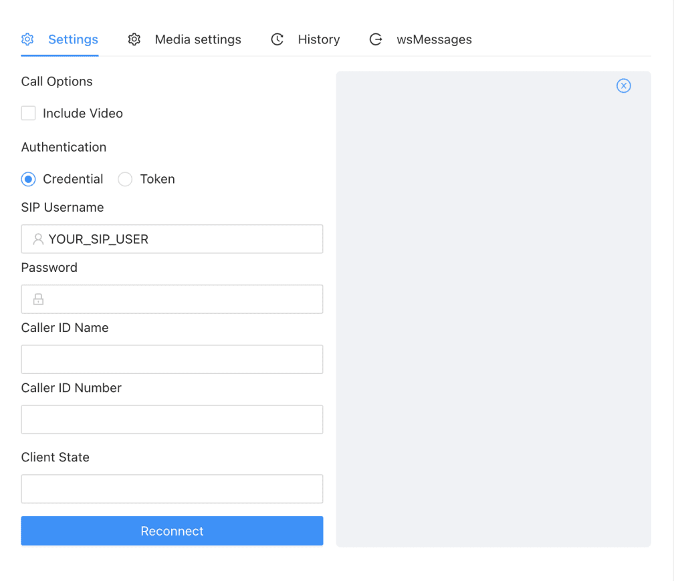Select the Token authentication radio button
The image size is (674, 581).
pyautogui.click(x=124, y=179)
